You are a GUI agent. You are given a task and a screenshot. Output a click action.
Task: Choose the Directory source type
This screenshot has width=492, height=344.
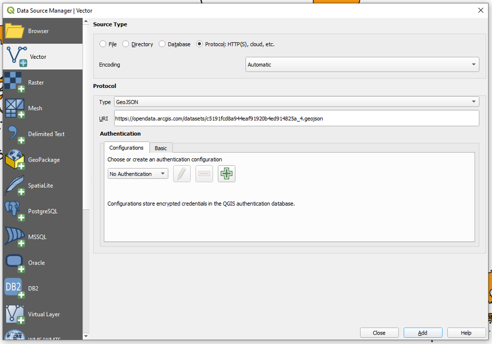(x=126, y=44)
